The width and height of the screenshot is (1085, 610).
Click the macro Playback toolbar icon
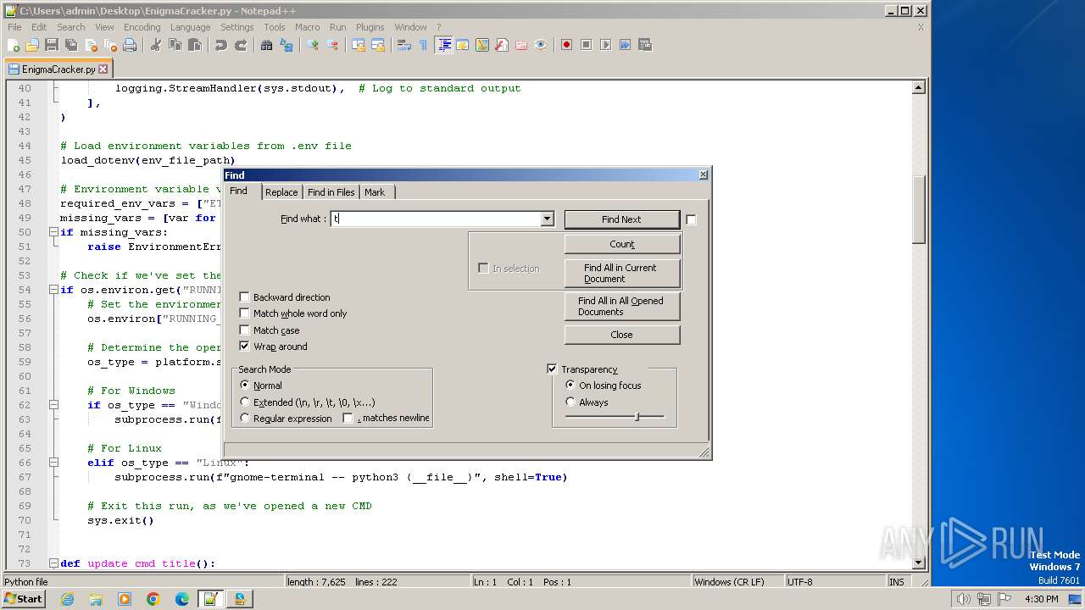pyautogui.click(x=606, y=45)
